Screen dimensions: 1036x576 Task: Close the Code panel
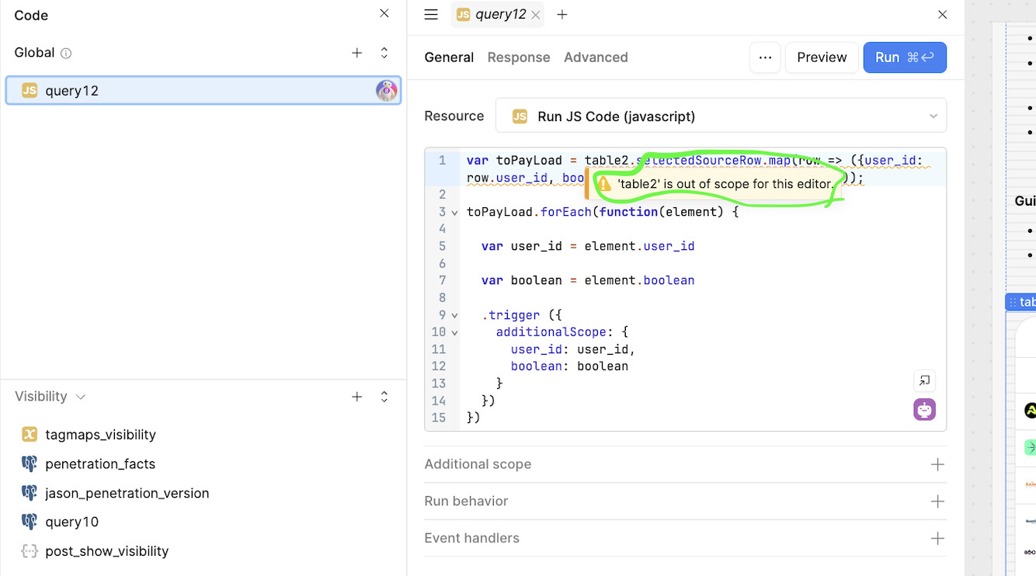pyautogui.click(x=384, y=13)
